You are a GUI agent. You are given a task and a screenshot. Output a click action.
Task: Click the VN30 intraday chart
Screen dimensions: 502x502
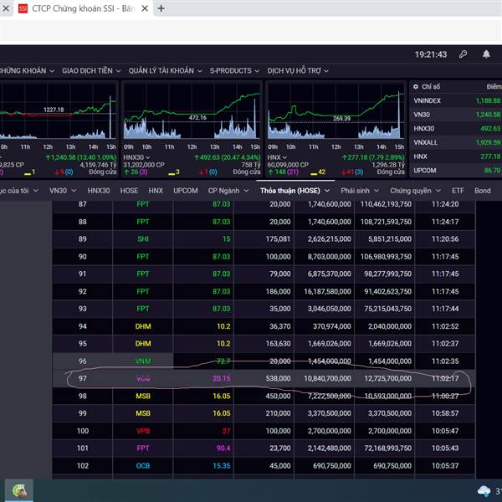58,112
